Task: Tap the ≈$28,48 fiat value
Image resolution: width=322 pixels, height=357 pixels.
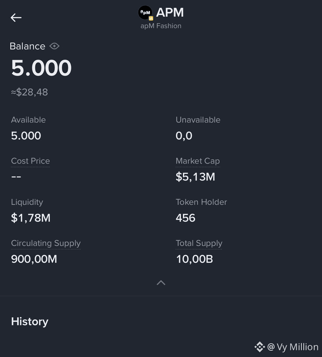Action: pyautogui.click(x=30, y=92)
